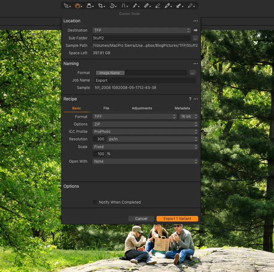Select the Annotations pencil tool
This screenshot has height=272, width=274.
pyautogui.click(x=190, y=6)
